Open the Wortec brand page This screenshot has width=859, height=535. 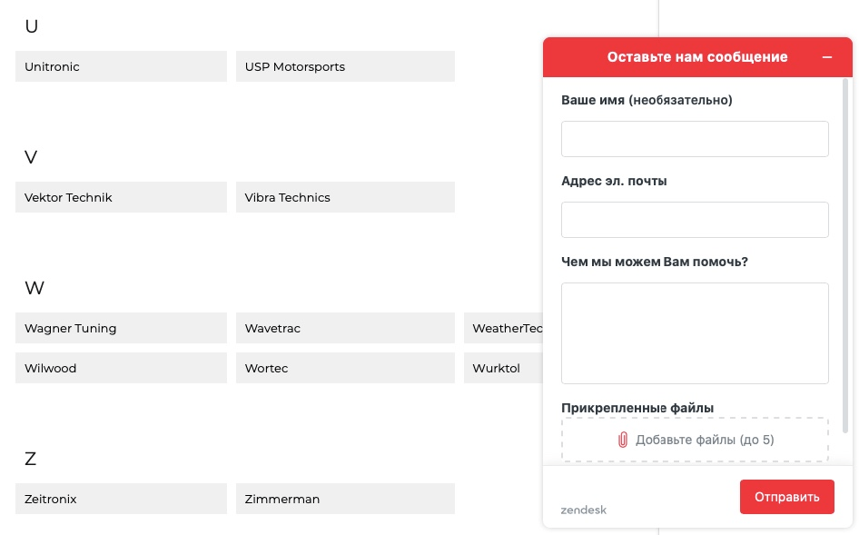[x=345, y=368]
